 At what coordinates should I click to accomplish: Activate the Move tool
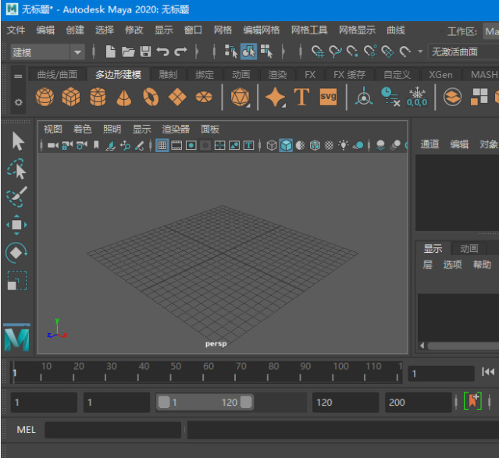(x=16, y=225)
